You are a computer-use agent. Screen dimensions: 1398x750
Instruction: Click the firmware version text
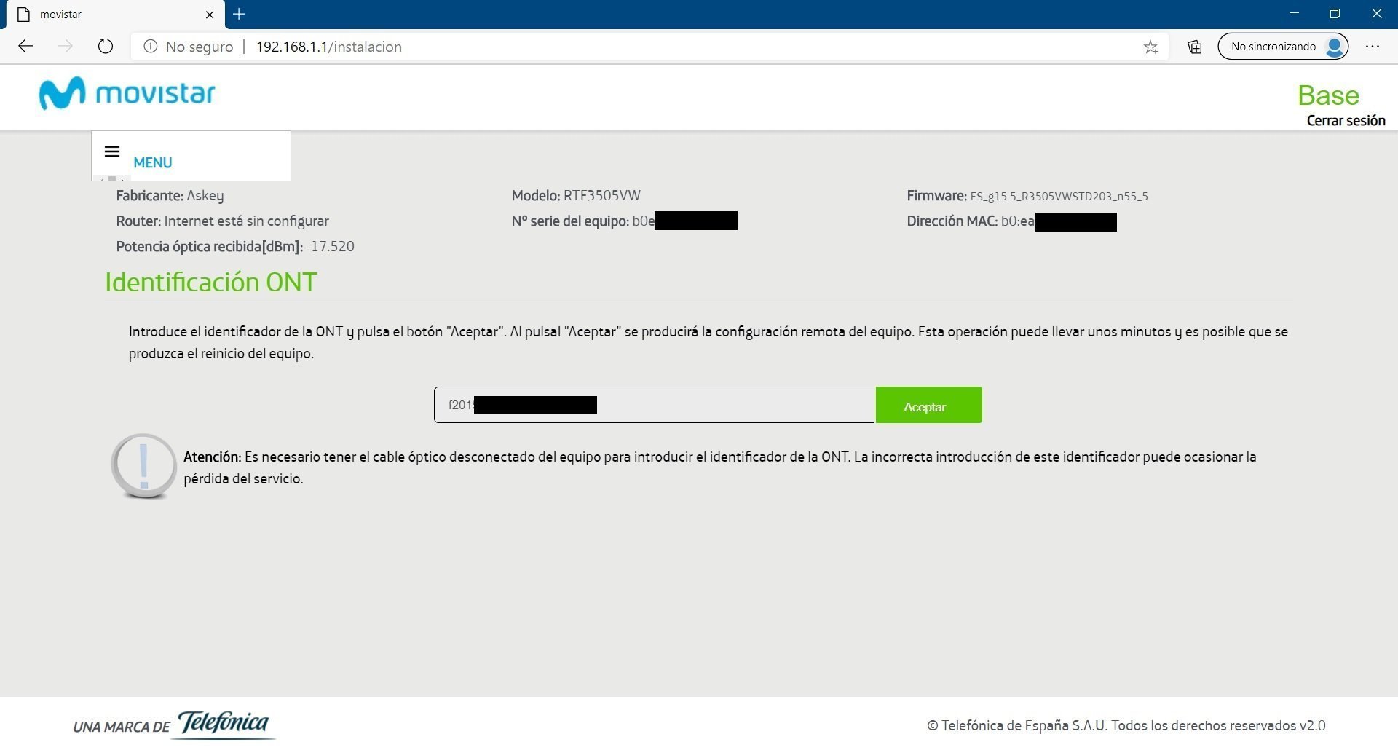pos(1059,197)
